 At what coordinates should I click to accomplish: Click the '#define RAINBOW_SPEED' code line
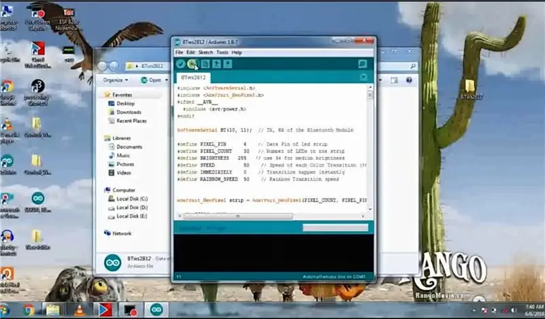(258, 179)
